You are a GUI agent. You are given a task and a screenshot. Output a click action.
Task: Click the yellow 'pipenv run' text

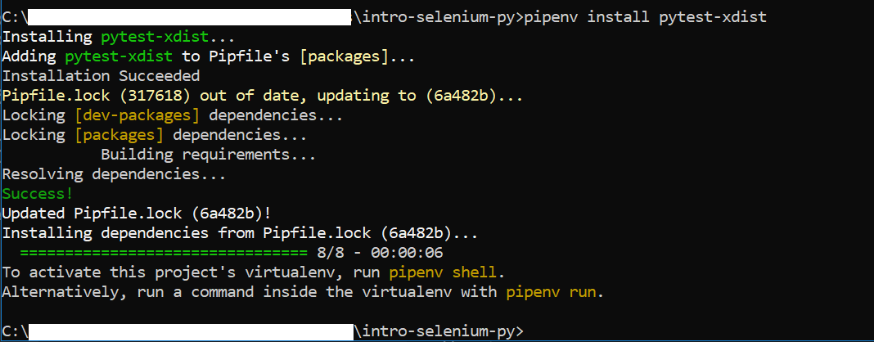coord(552,292)
